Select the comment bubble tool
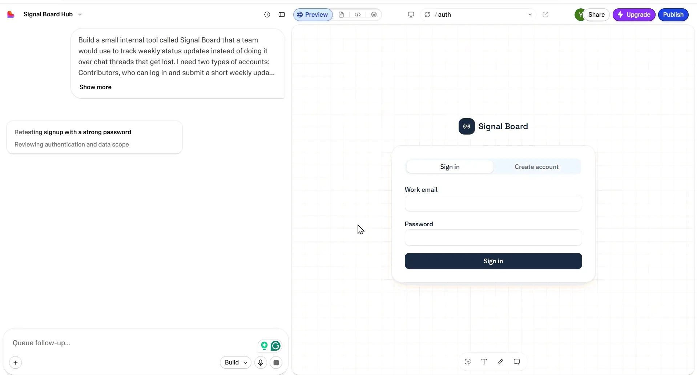The height and width of the screenshot is (375, 697). coord(517,362)
